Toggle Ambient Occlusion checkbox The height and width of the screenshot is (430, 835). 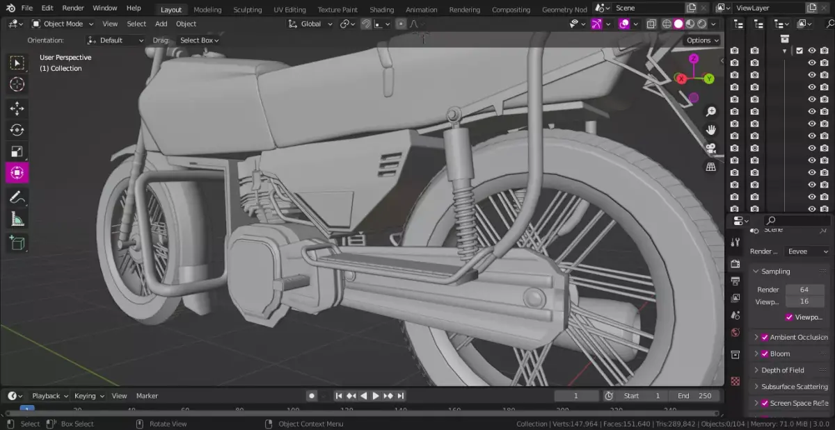pyautogui.click(x=765, y=337)
